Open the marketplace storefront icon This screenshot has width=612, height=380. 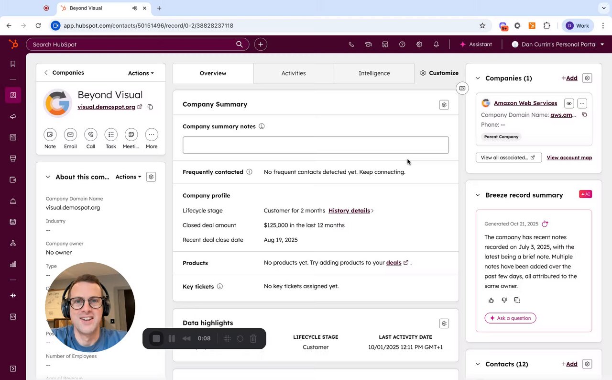click(x=385, y=44)
